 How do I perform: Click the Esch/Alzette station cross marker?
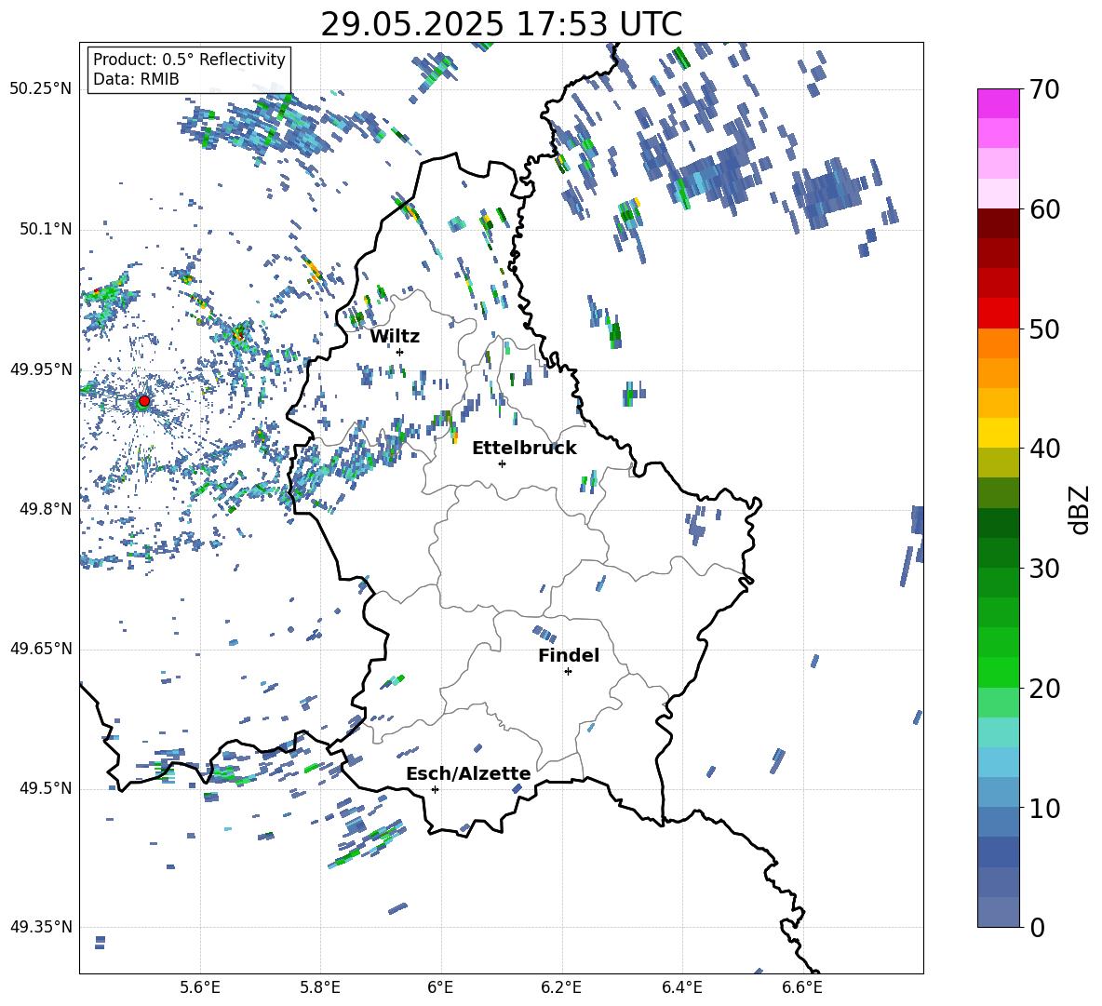coord(435,789)
